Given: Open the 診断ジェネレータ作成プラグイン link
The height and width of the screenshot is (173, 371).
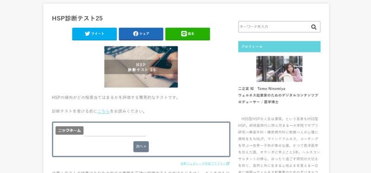Looking at the screenshot, I should [x=205, y=163].
